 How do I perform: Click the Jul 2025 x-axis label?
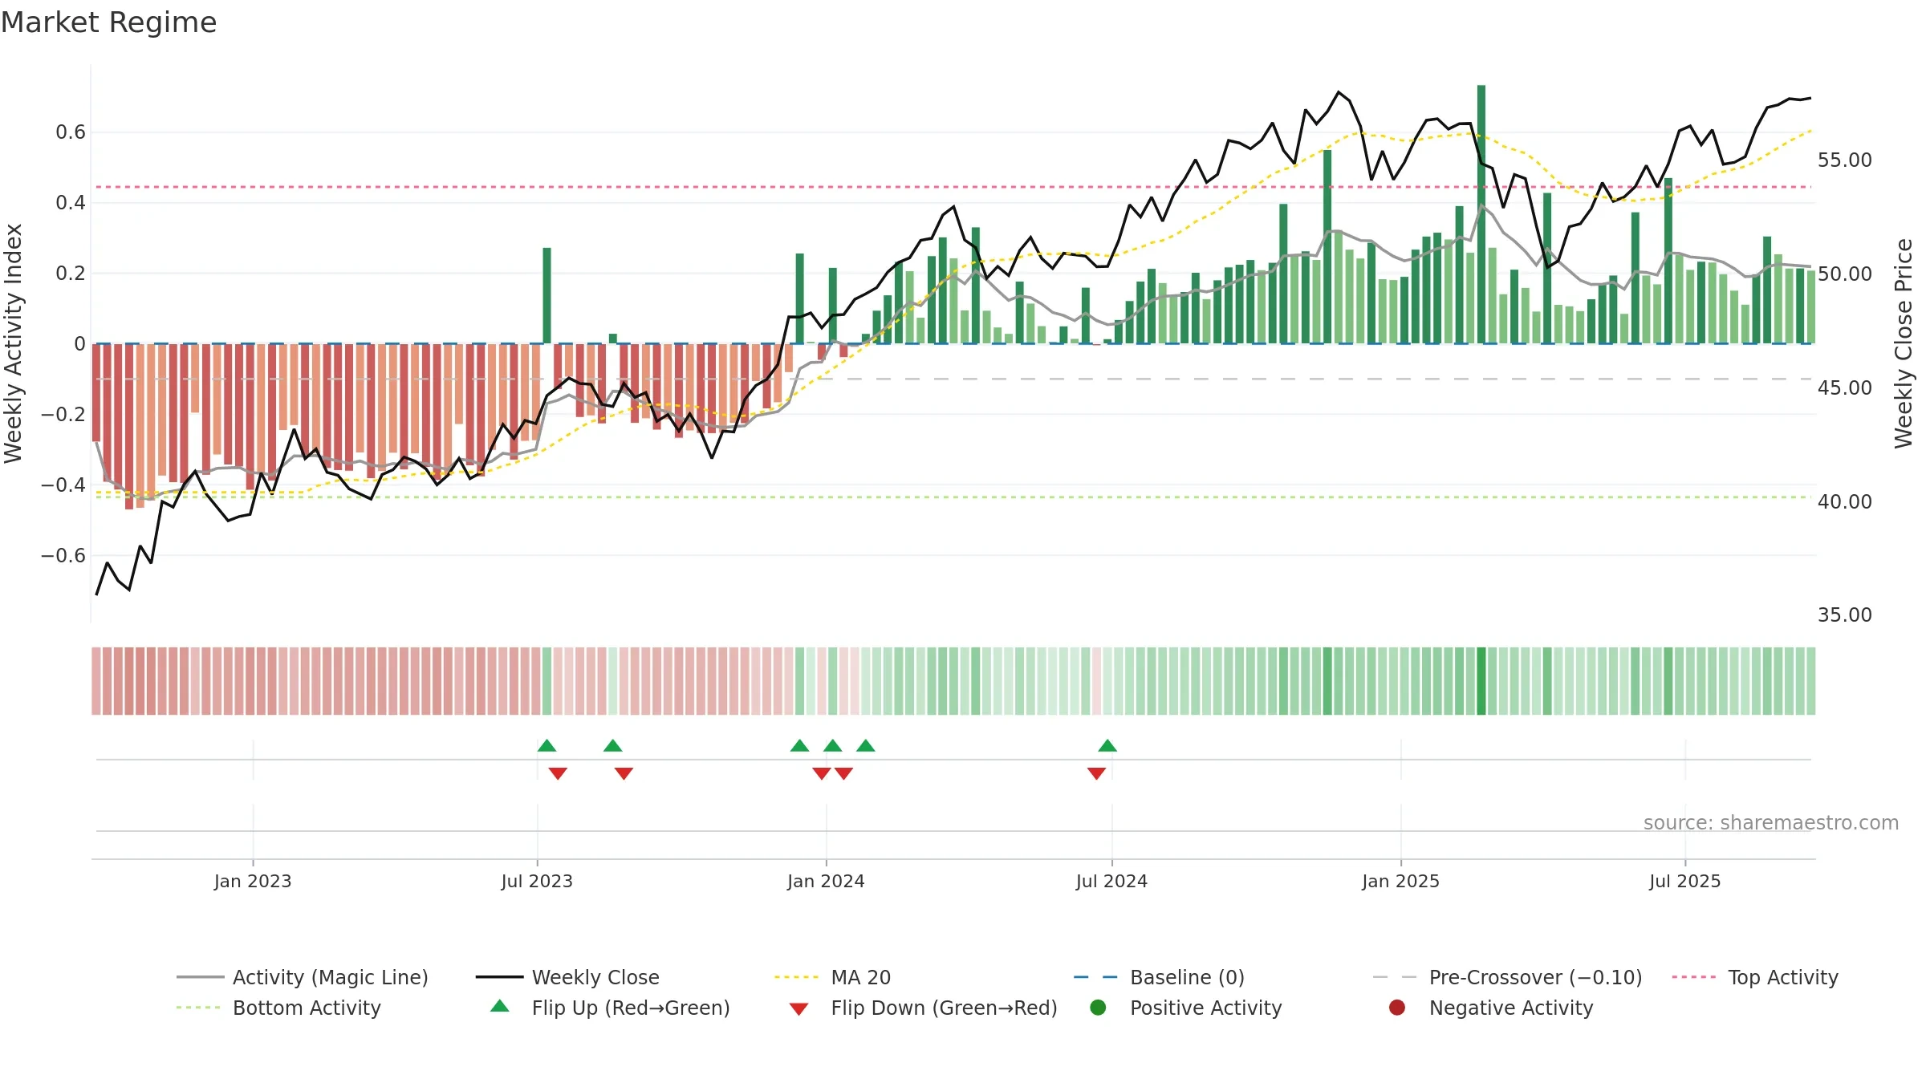pos(1685,882)
